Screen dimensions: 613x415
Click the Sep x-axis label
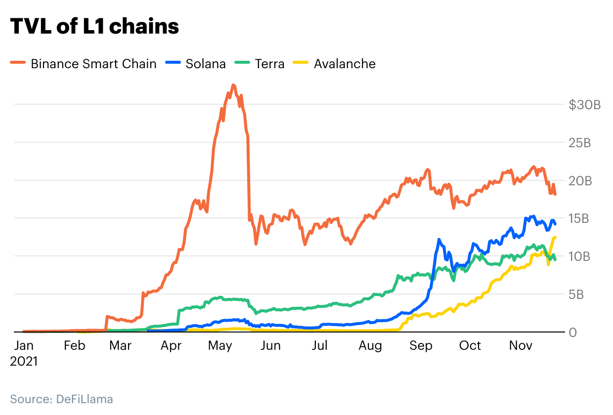click(x=421, y=346)
